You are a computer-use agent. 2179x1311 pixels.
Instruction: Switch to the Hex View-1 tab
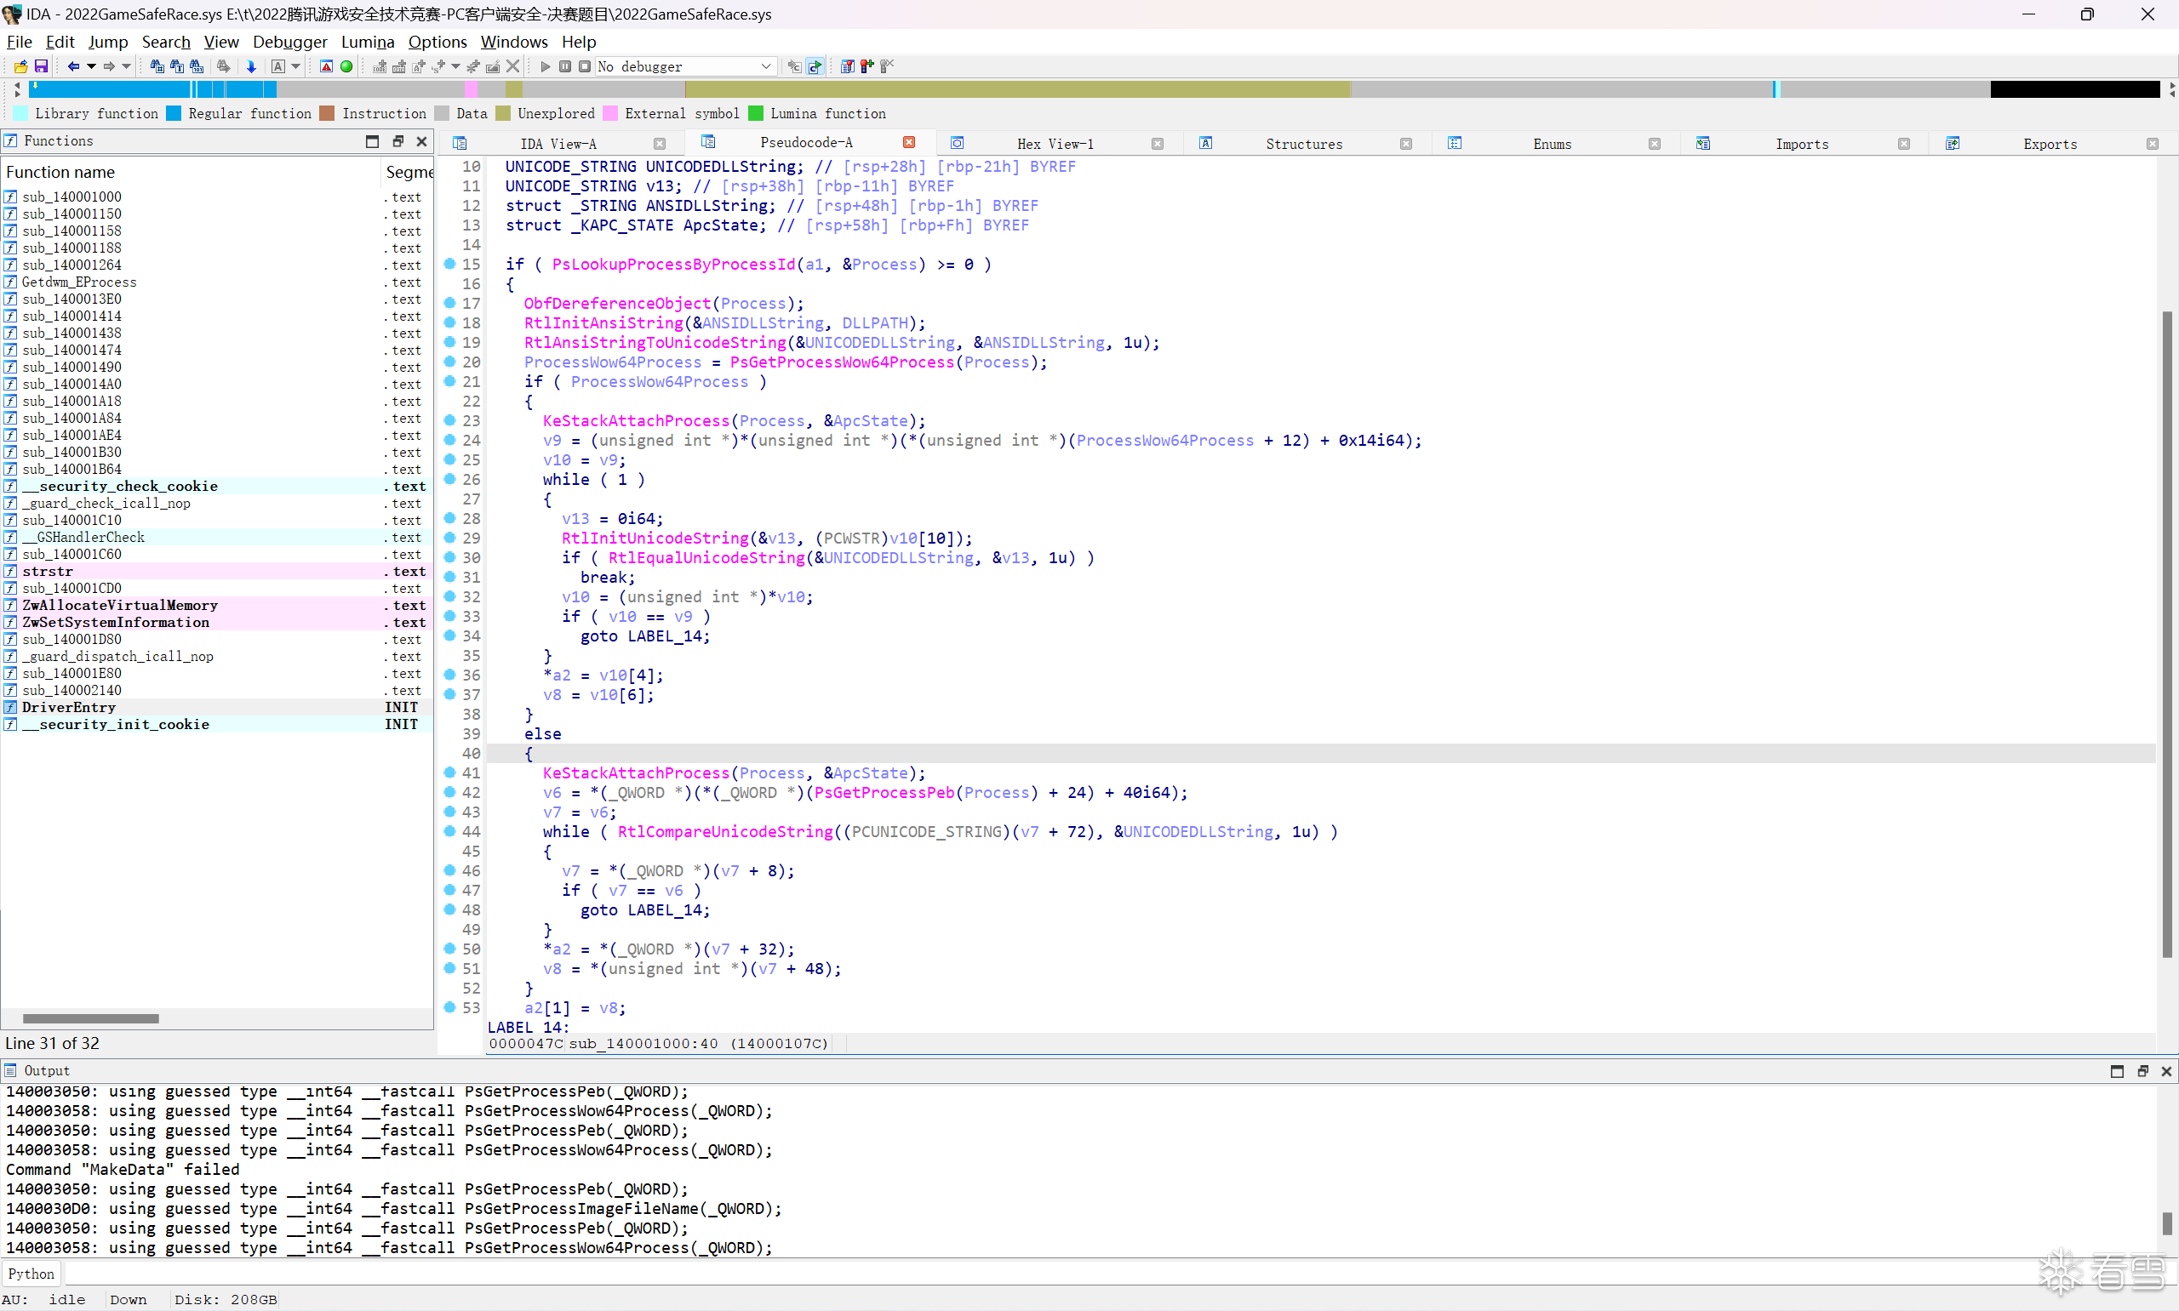pyautogui.click(x=1055, y=144)
